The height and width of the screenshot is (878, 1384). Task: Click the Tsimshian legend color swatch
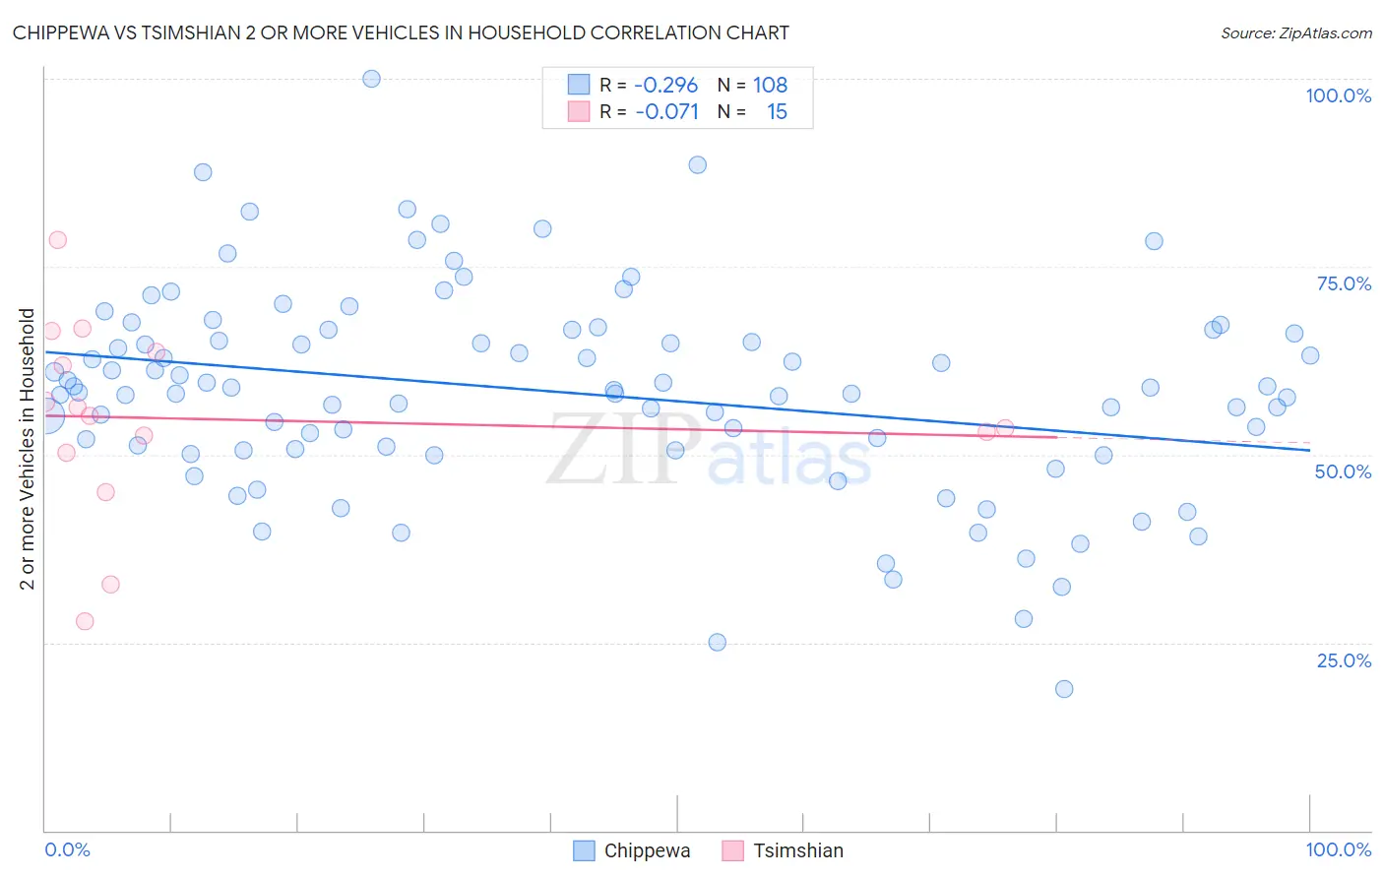point(732,850)
